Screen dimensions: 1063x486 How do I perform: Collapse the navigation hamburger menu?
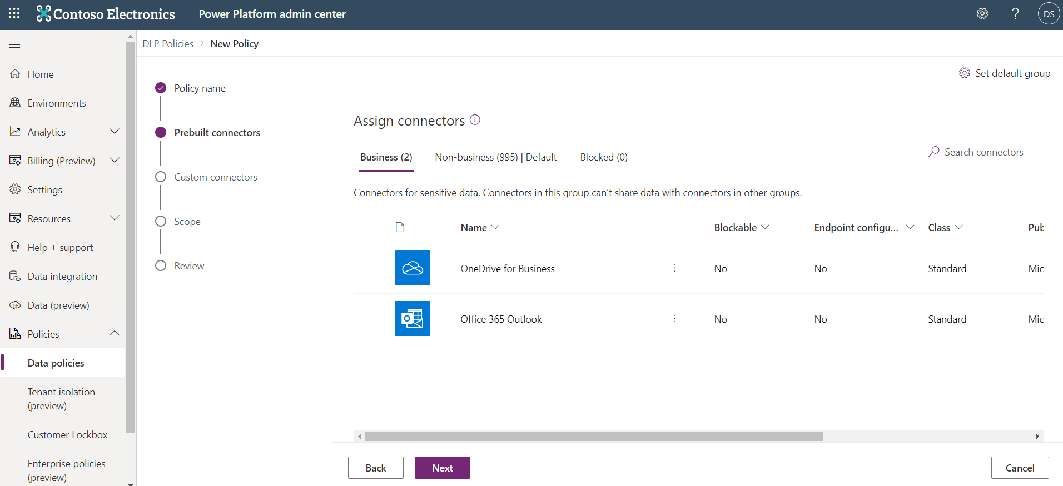coord(15,44)
